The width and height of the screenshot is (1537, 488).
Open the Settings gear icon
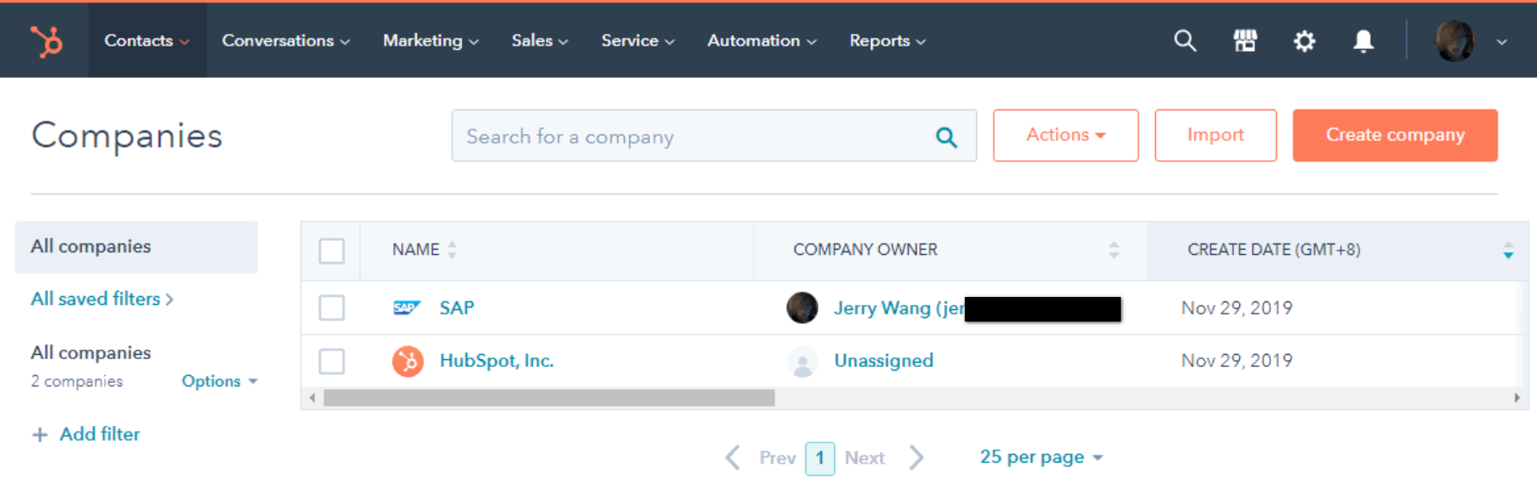point(1304,41)
